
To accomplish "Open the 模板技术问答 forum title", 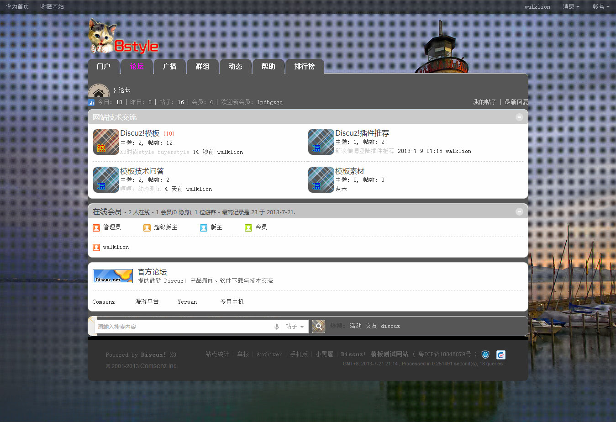I will pos(142,171).
